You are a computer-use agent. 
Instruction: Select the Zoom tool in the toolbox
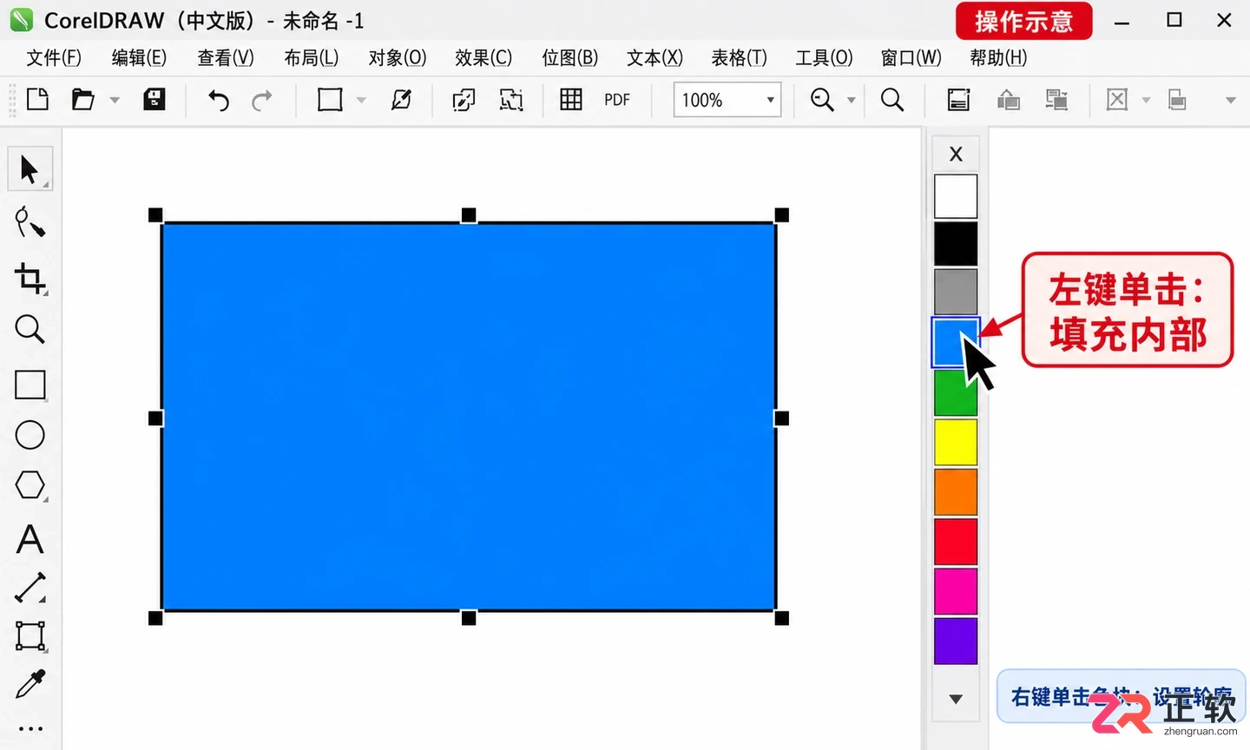click(x=30, y=330)
